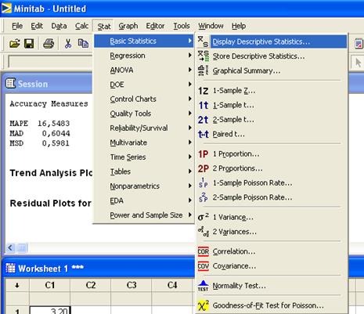Click the 1P one proportion icon
The height and width of the screenshot is (314, 364).
[203, 154]
